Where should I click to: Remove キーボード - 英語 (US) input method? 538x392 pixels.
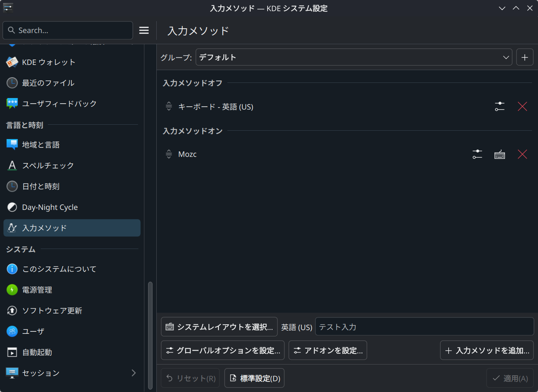click(x=522, y=106)
